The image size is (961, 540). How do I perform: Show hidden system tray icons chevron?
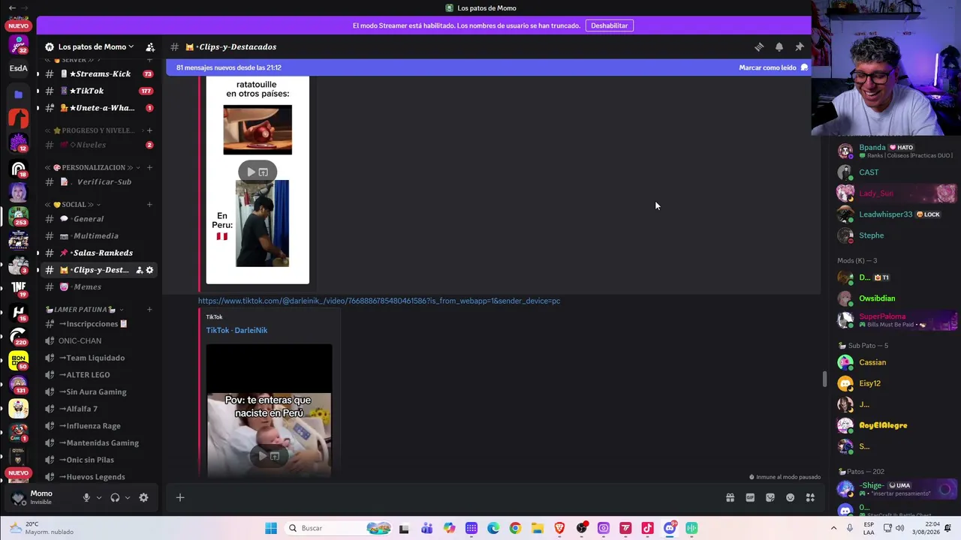coord(833,528)
